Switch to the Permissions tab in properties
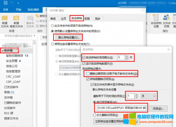176x127 pixels. [x=87, y=19]
